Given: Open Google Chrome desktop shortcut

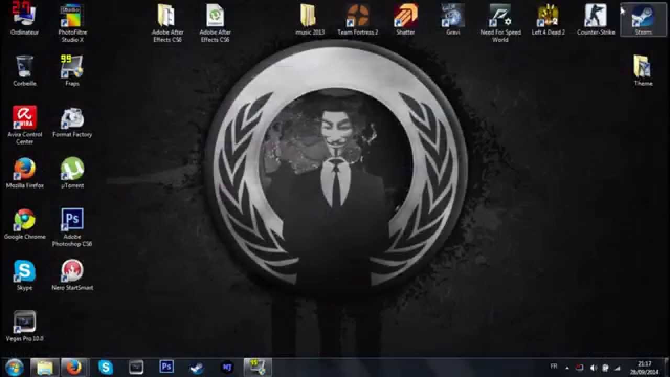Looking at the screenshot, I should click(25, 224).
